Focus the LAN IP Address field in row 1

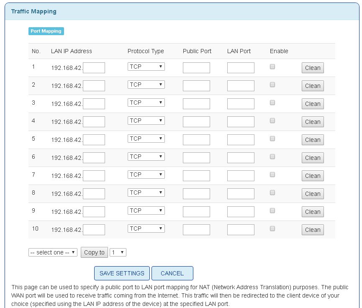click(94, 68)
